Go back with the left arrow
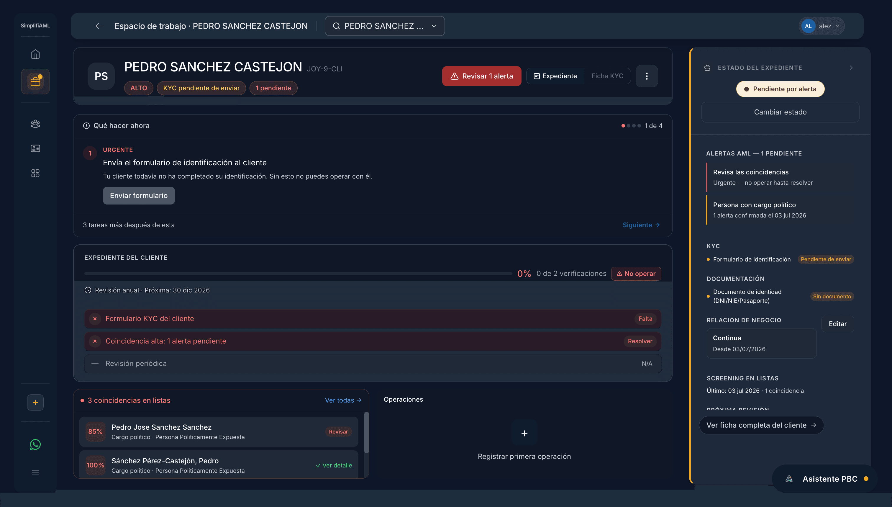This screenshot has width=892, height=507. (99, 26)
